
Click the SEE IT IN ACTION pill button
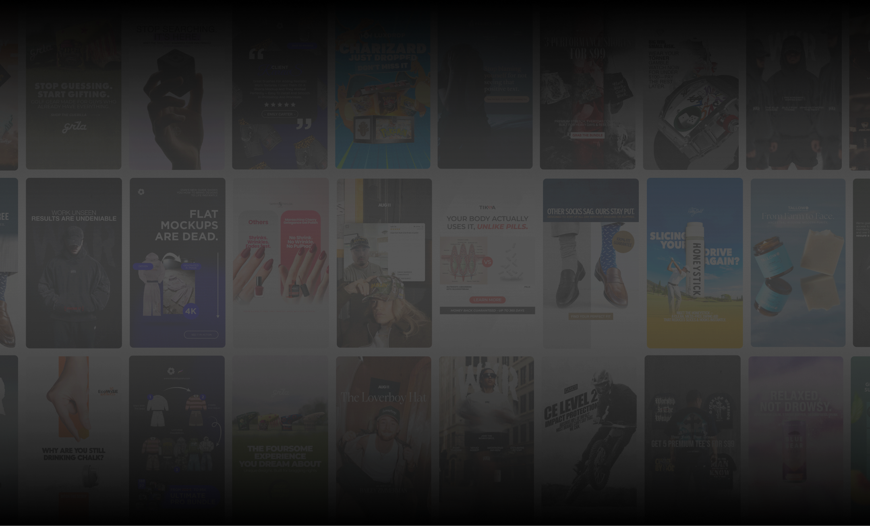pyautogui.click(x=201, y=334)
